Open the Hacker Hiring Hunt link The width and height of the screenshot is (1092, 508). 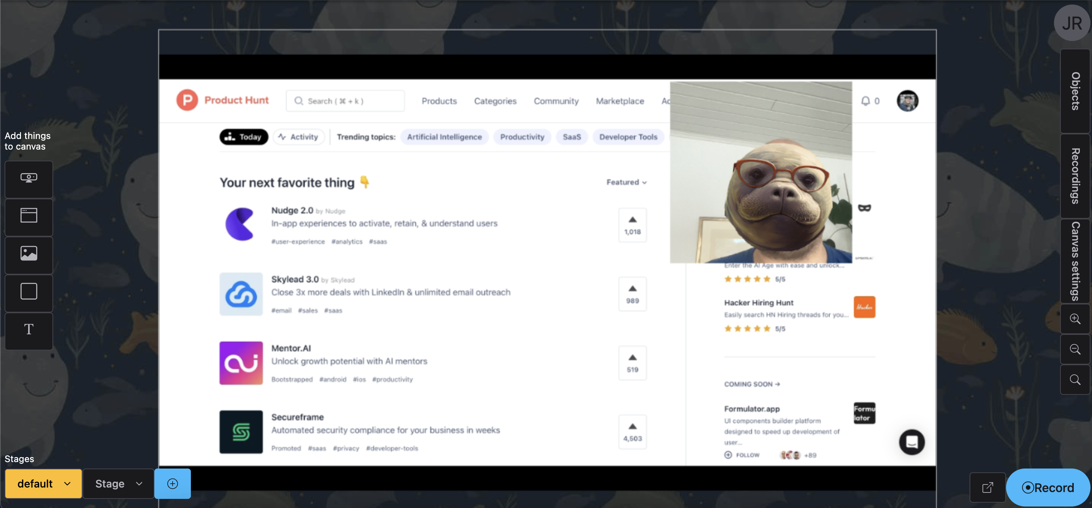(759, 303)
